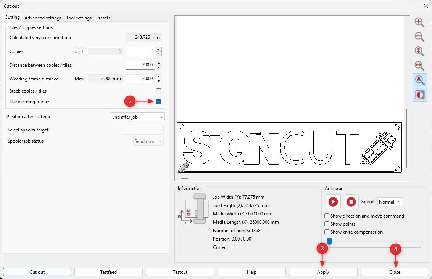Open Select spooler target dropdown
The image size is (432, 279).
[x=143, y=130]
